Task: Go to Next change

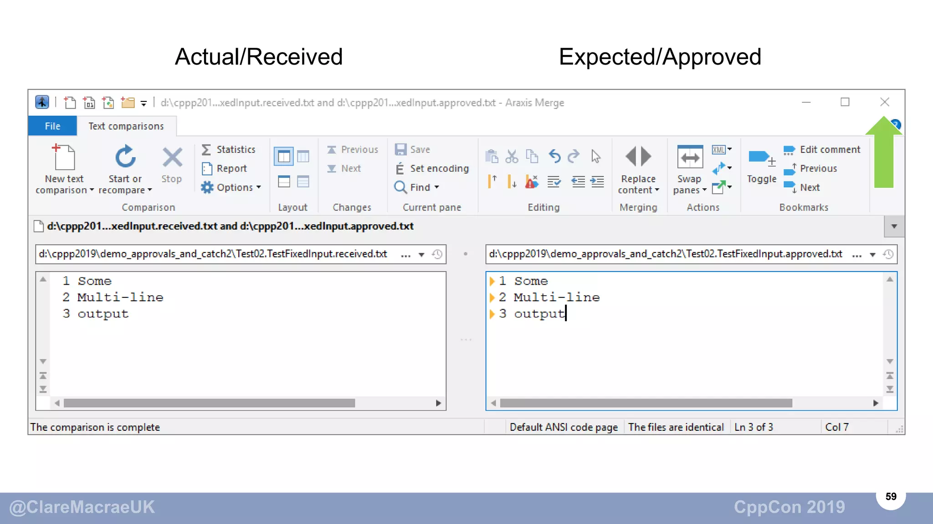Action: point(344,168)
